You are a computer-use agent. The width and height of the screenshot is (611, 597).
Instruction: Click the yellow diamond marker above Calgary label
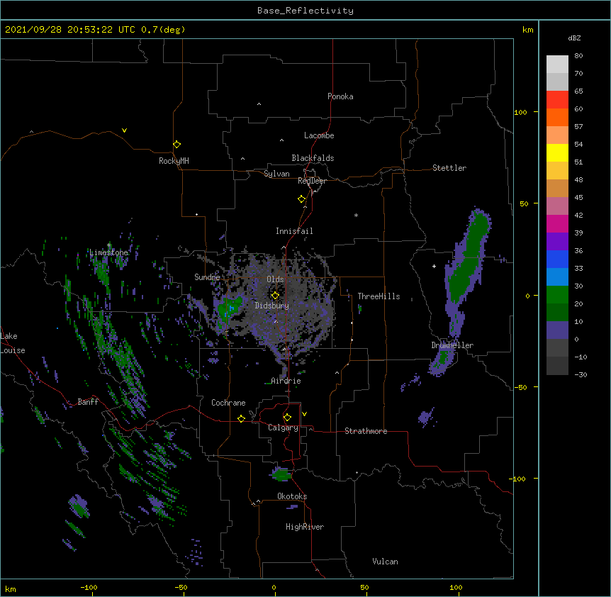287,418
